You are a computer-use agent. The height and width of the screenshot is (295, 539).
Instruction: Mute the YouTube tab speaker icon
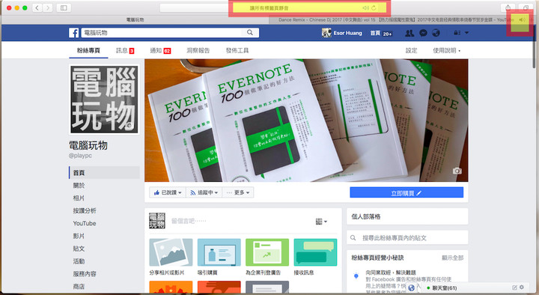[522, 20]
